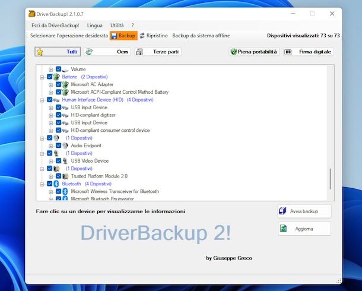This screenshot has height=291, width=362.
Task: Click the Oem filter icon
Action: pos(89,52)
